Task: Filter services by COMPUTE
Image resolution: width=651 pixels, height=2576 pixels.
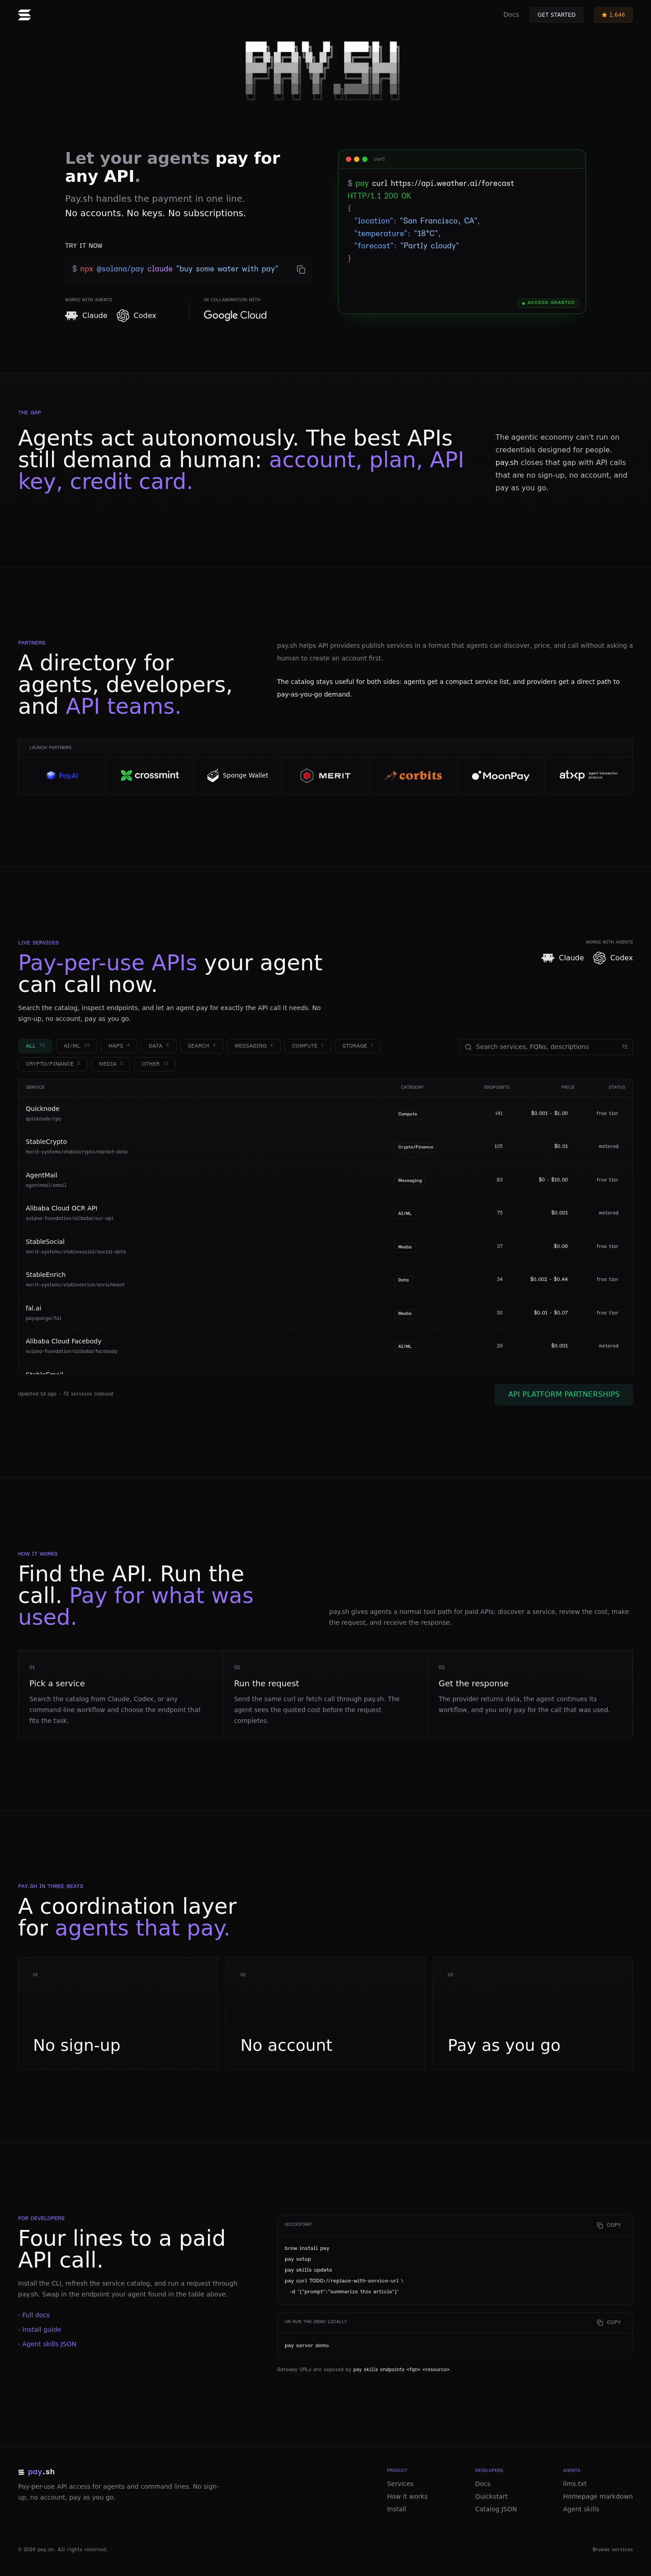Action: point(308,1046)
